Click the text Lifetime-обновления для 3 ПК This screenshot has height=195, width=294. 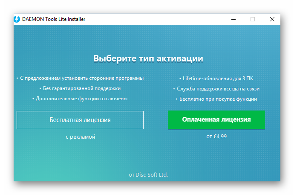click(x=218, y=79)
